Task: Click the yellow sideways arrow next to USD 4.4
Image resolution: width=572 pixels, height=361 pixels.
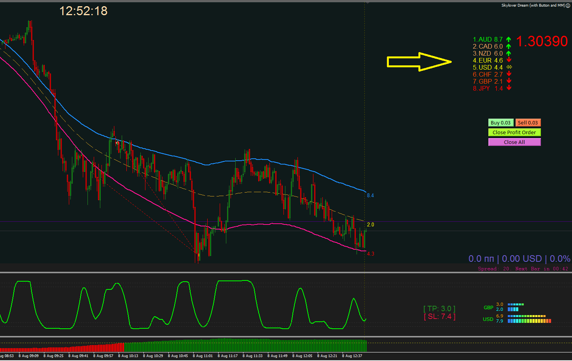Action: 509,67
